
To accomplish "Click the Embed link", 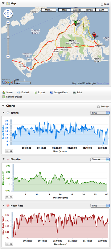I will point(25,92).
